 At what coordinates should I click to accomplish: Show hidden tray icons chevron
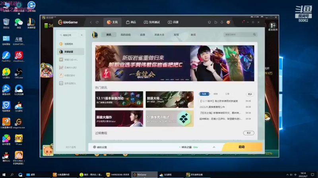[x=287, y=174]
